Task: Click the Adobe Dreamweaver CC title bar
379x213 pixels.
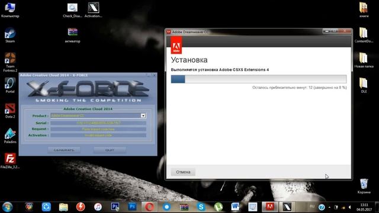Action: tap(244, 31)
